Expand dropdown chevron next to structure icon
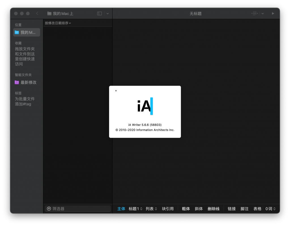290x226 pixels. point(263,14)
